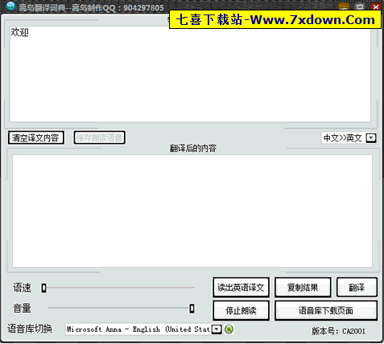
Task: Click the 翻译 translate button
Action: pyautogui.click(x=357, y=288)
